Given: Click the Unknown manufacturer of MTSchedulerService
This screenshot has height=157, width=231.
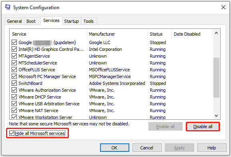Looking at the screenshot, I should tap(98, 63).
